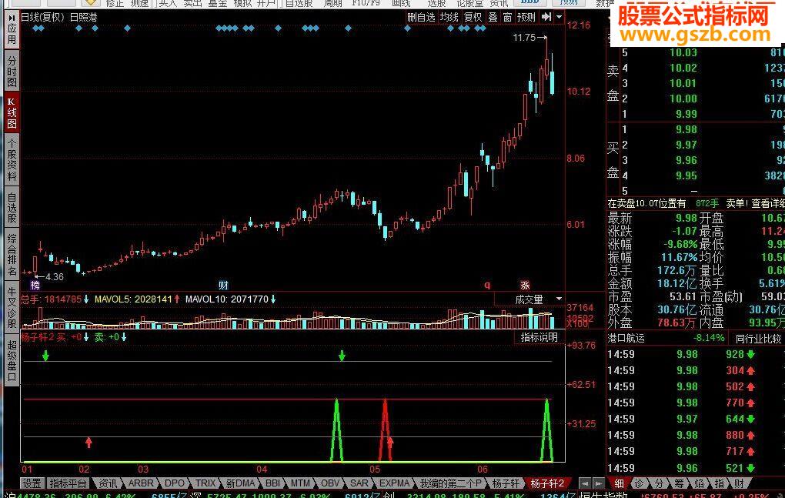Switch to 分时图 sidebar view
785x498 pixels.
point(12,71)
